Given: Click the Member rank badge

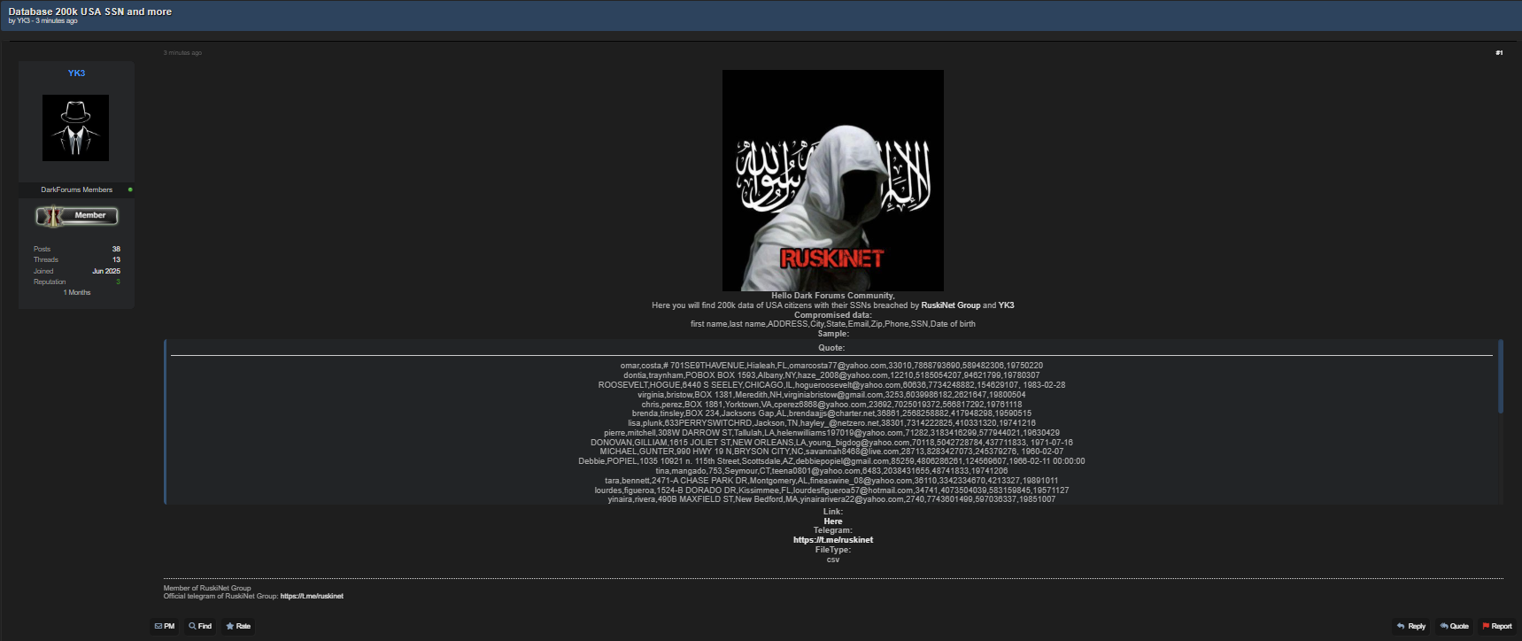Looking at the screenshot, I should click(x=77, y=215).
